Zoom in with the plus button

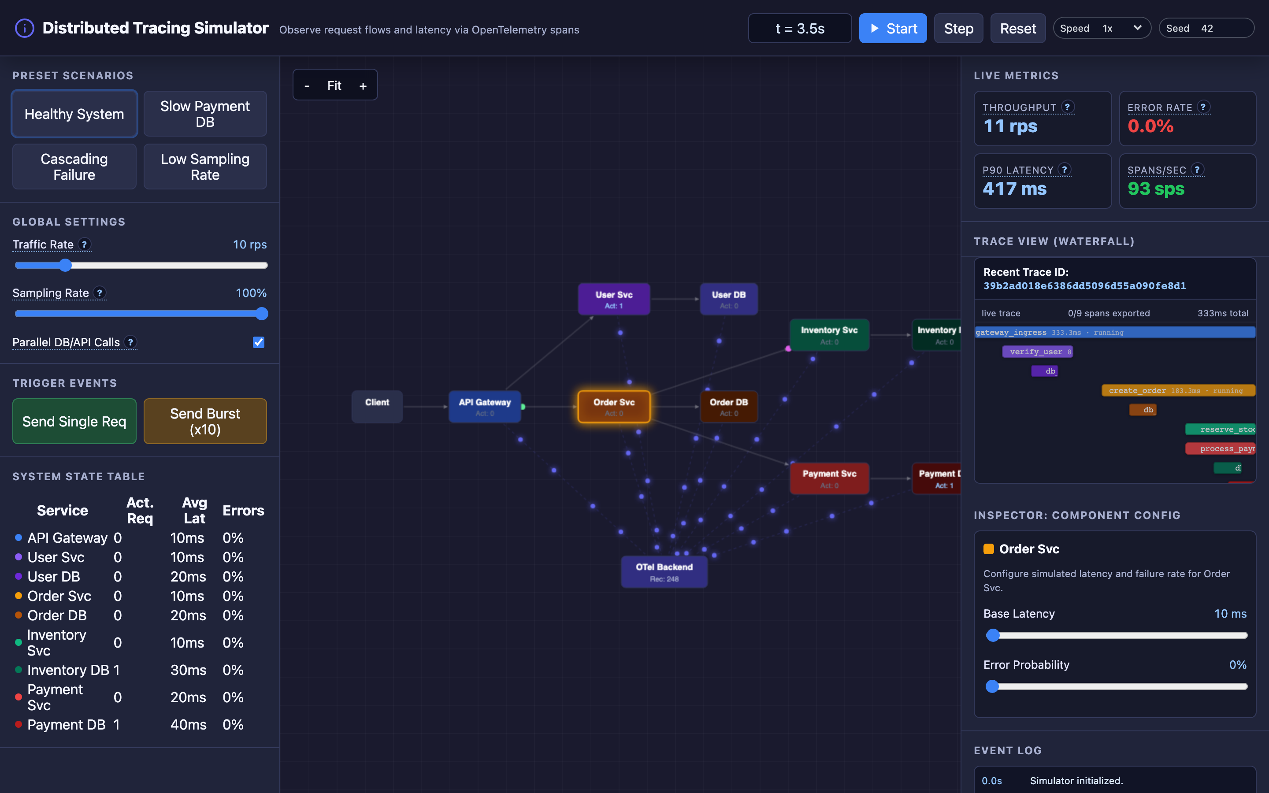(x=363, y=85)
